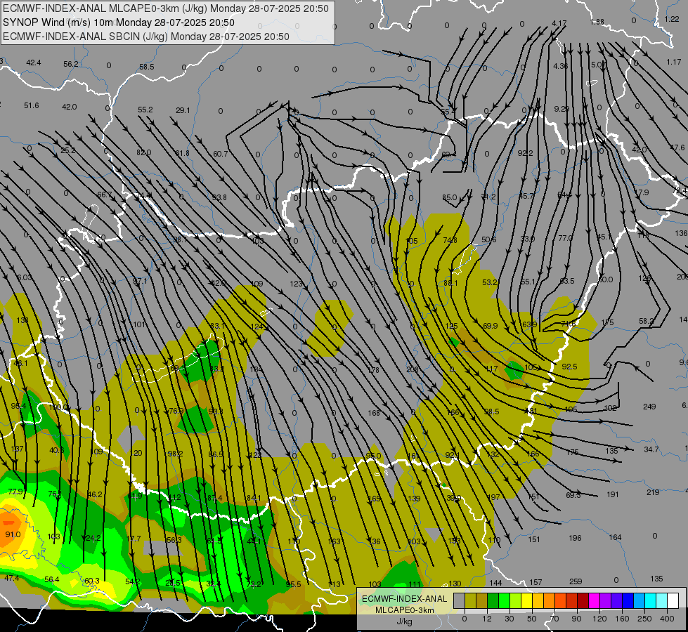The height and width of the screenshot is (632, 688).
Task: Click the magenta legend swatch
Action: pos(594,600)
